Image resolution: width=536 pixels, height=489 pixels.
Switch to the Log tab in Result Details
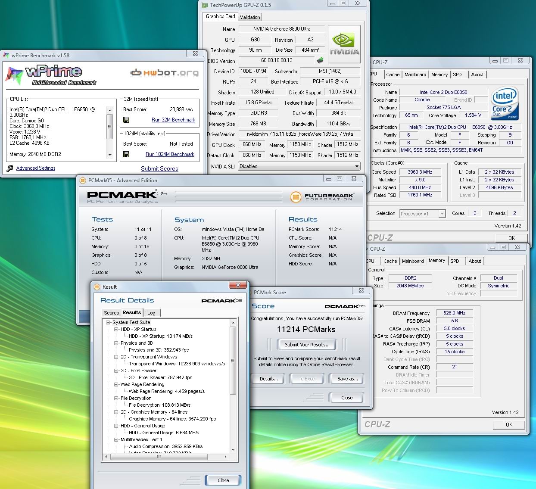151,313
